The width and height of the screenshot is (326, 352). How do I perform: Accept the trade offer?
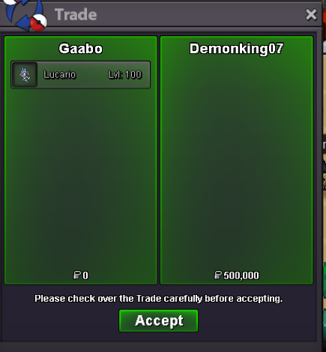tap(159, 320)
